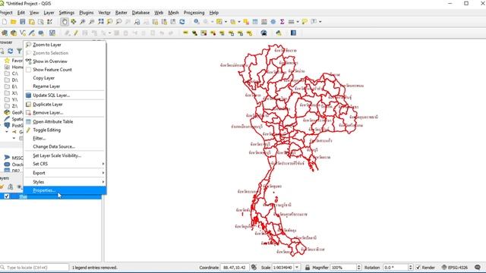This screenshot has width=486, height=273.
Task: Open the Plugins menu
Action: [x=86, y=13]
